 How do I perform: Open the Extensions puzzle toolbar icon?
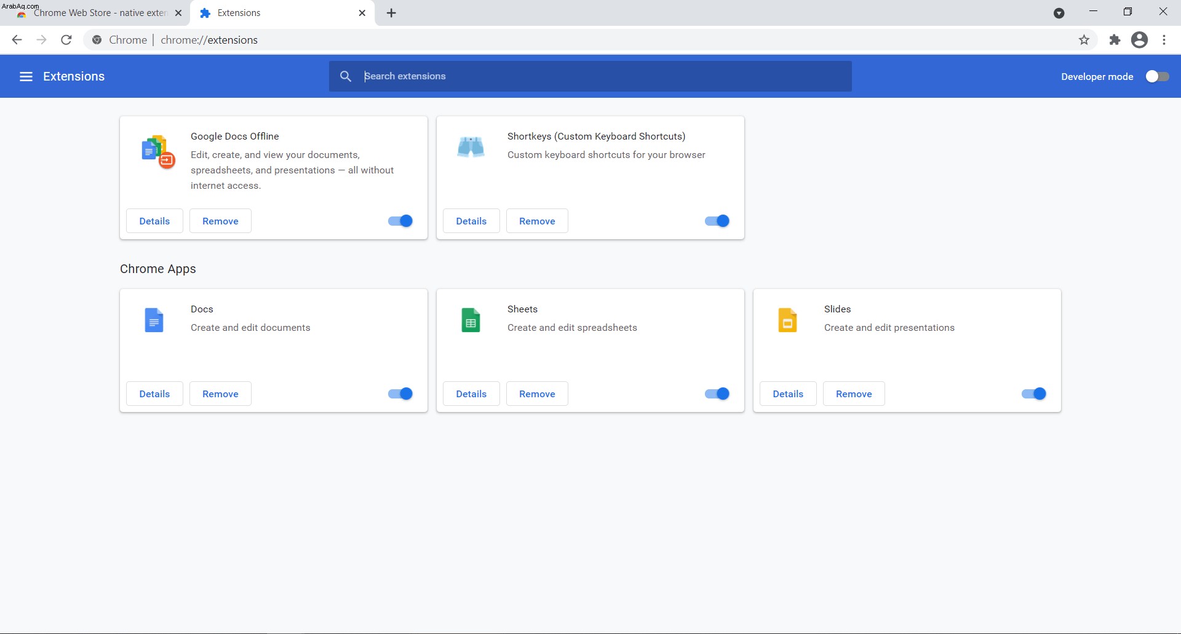[x=1115, y=40]
